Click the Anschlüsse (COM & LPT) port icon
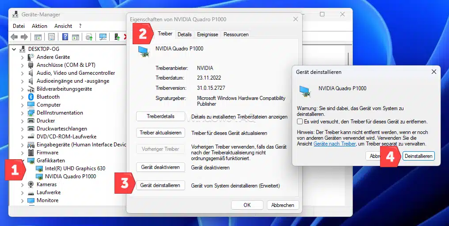Image resolution: width=449 pixels, height=226 pixels. coord(31,65)
